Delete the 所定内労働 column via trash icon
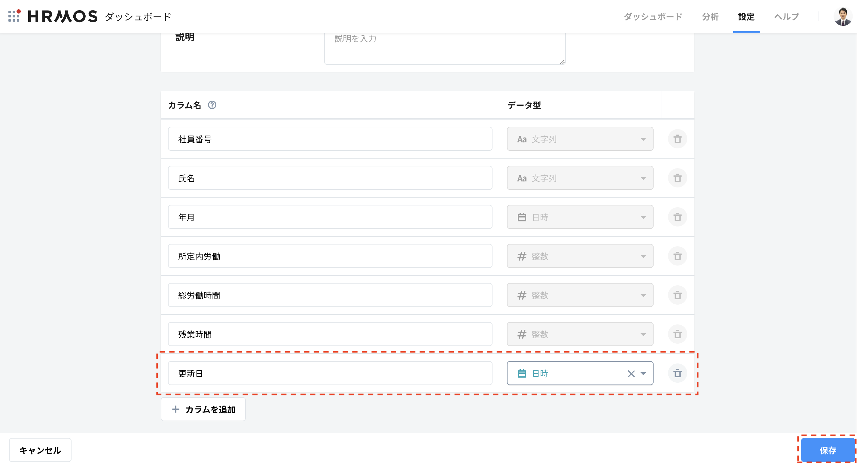This screenshot has width=857, height=465. click(677, 256)
